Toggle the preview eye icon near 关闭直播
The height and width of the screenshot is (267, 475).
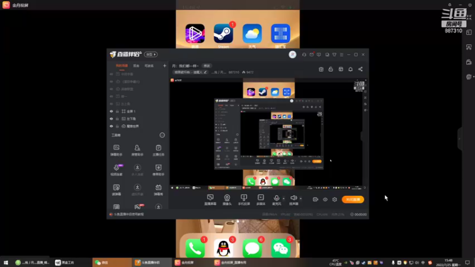[x=325, y=199]
